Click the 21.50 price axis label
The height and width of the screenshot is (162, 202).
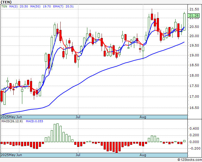pos(194,9)
